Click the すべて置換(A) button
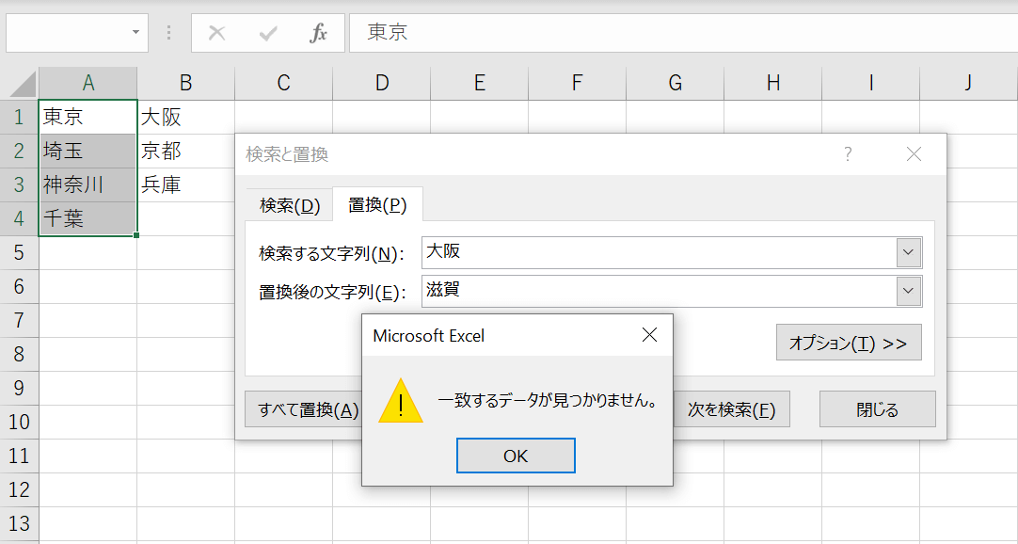This screenshot has width=1018, height=544. coord(303,409)
